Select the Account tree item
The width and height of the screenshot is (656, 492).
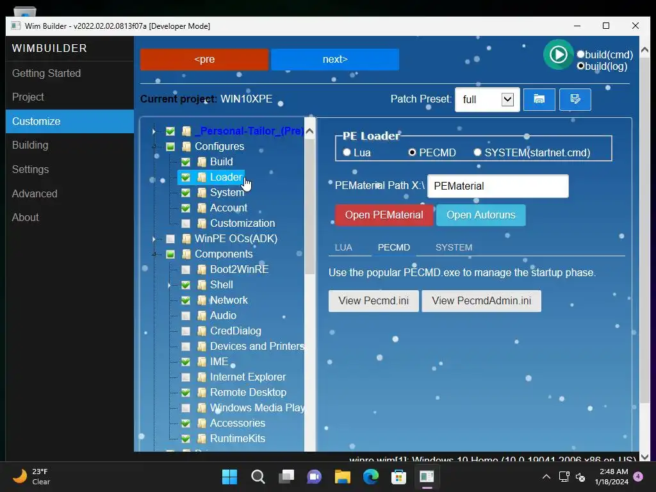click(229, 208)
